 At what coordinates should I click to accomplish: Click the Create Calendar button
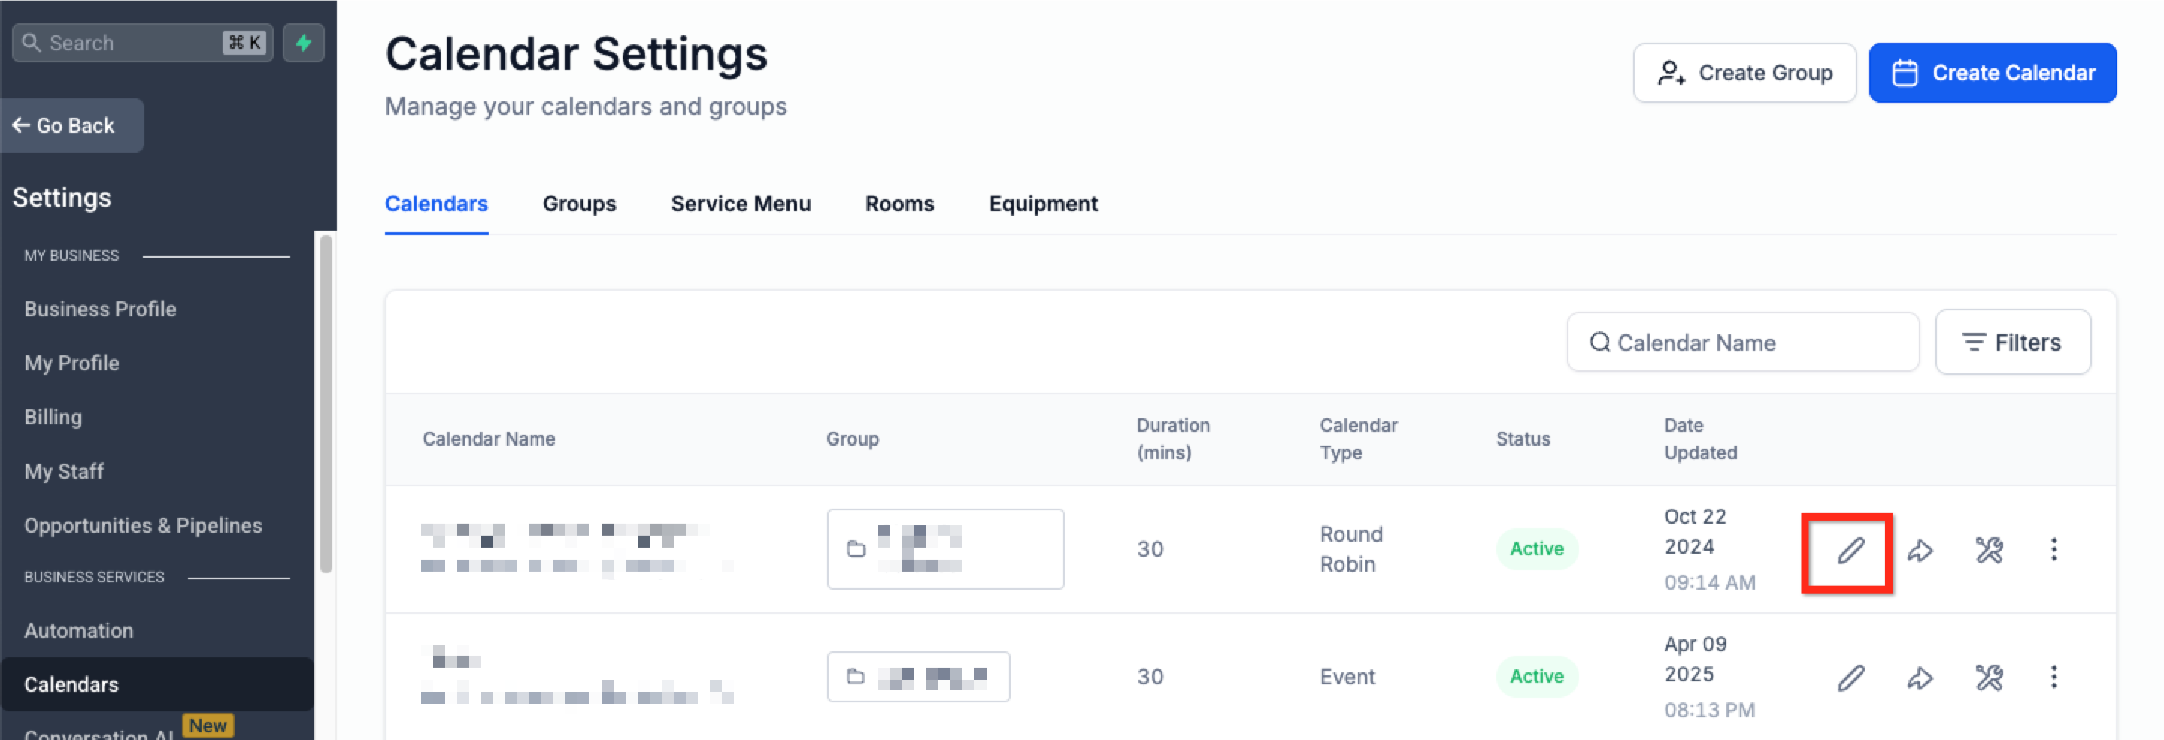tap(1992, 73)
